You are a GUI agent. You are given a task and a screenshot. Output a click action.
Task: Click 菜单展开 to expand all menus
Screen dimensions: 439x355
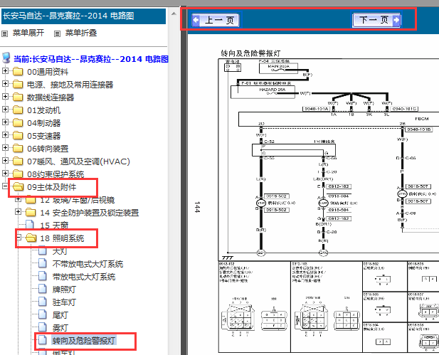[x=28, y=33]
